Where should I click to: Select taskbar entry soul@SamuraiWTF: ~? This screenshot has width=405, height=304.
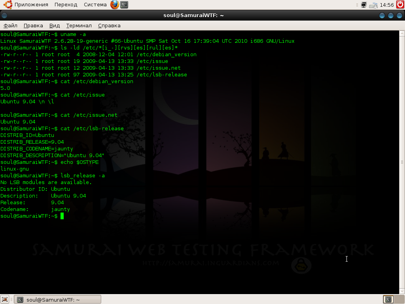click(x=58, y=300)
